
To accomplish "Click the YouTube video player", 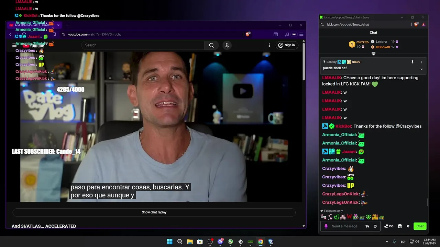I will coord(154,127).
